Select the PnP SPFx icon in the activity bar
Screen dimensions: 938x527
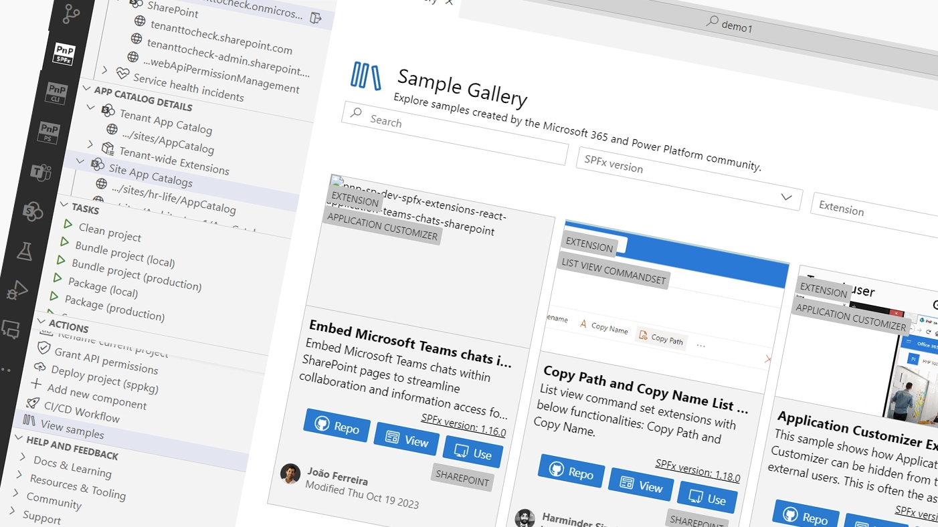point(63,54)
